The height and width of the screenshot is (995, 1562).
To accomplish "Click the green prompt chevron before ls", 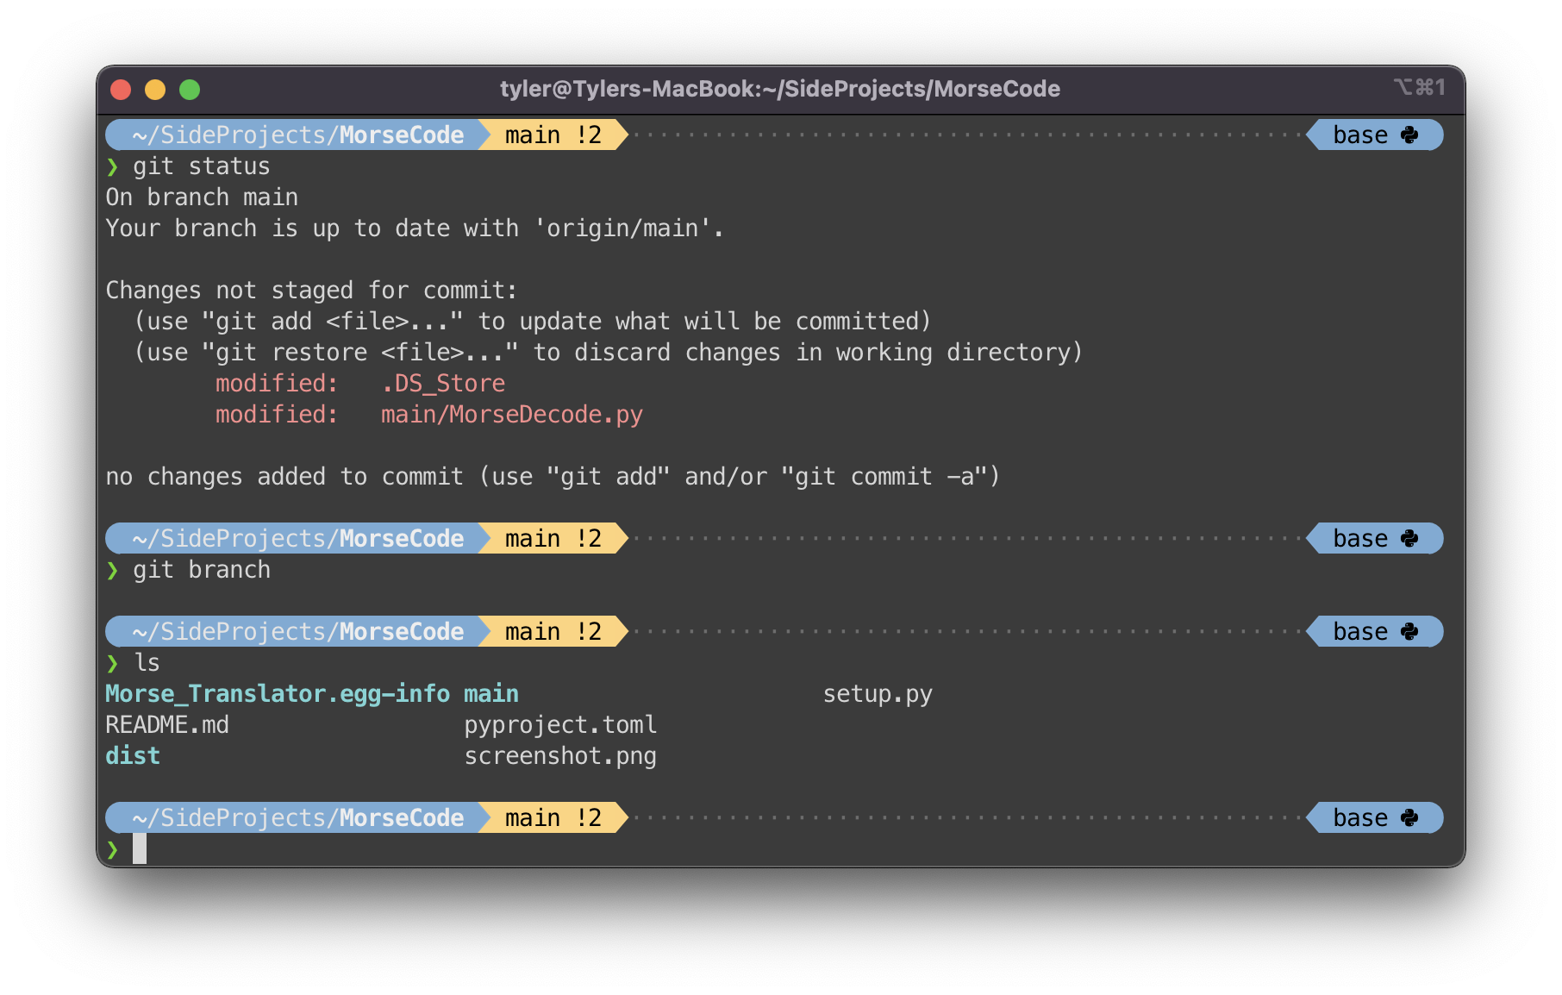I will (x=112, y=663).
